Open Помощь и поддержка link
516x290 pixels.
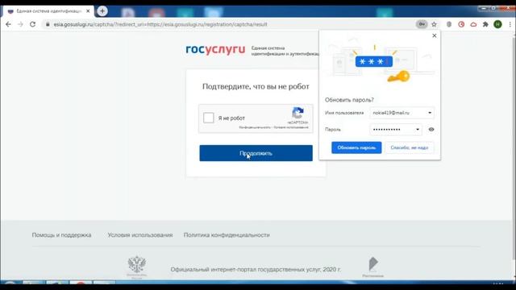(x=61, y=235)
